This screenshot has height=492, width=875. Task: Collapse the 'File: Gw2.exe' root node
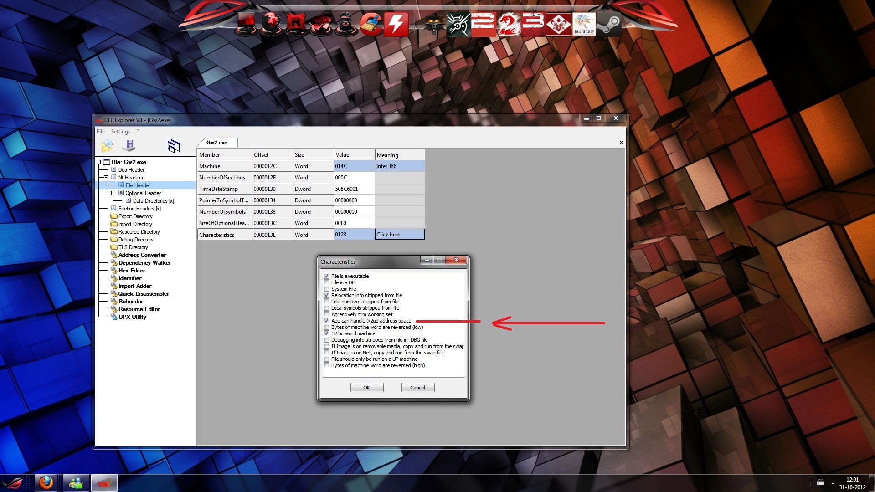[98, 162]
